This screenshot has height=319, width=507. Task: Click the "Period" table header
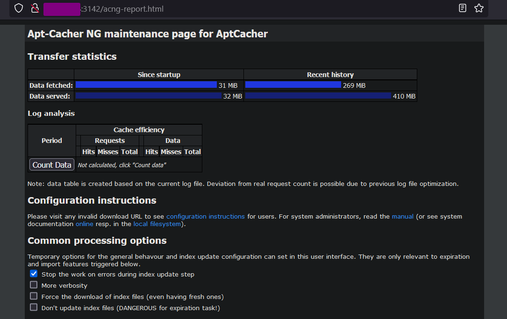(x=52, y=141)
